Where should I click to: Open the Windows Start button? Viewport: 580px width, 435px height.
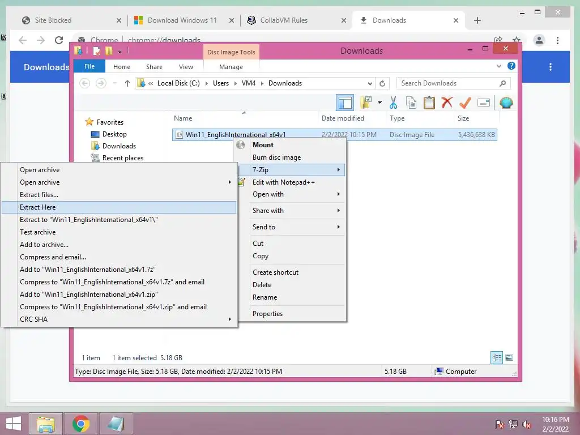14,424
